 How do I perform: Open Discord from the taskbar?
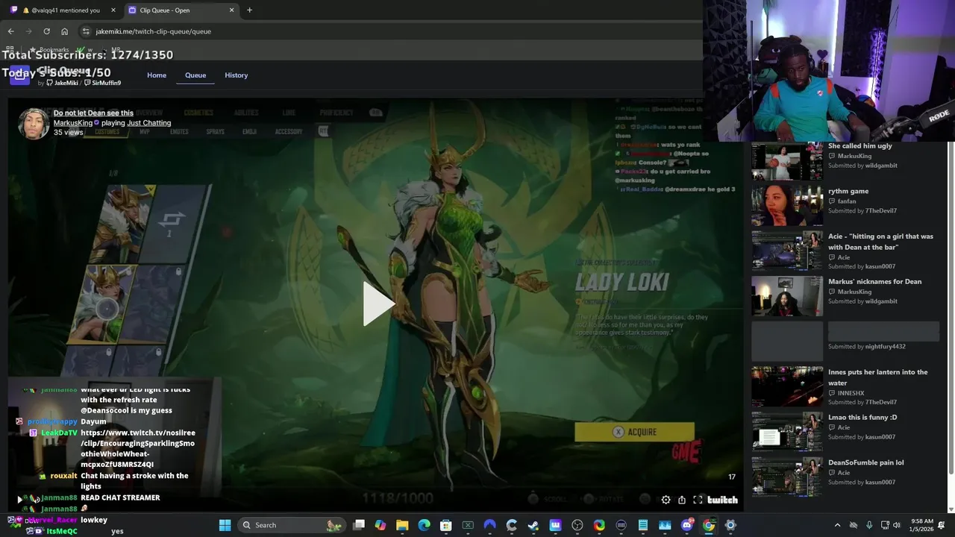[x=686, y=525]
